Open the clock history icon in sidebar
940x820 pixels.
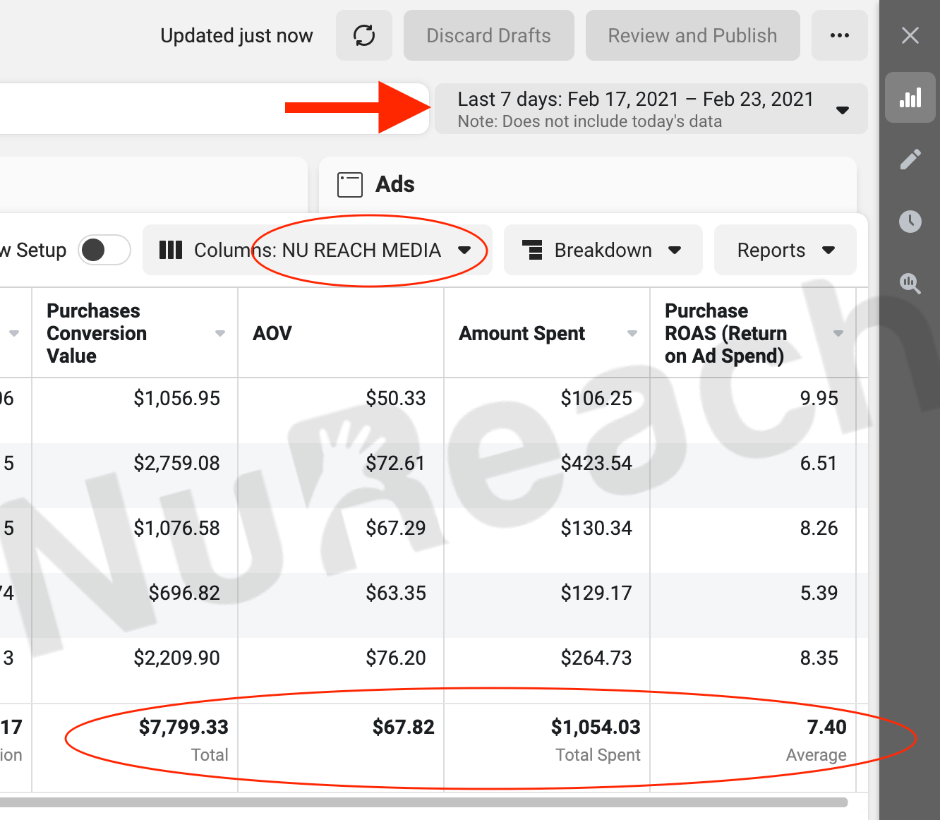910,222
